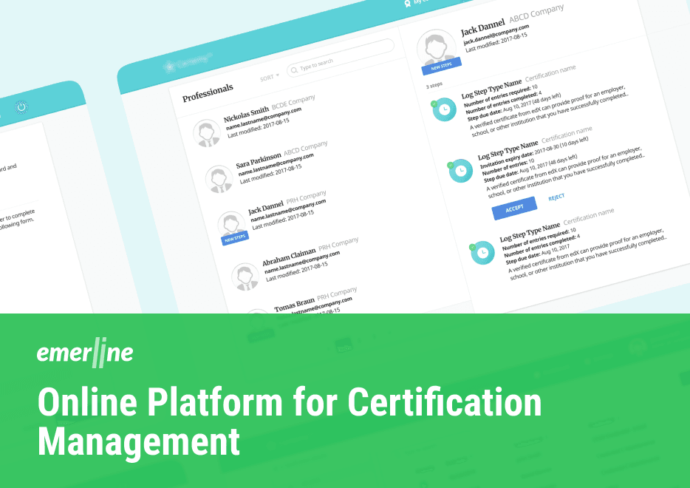Image resolution: width=690 pixels, height=488 pixels.
Task: Click the Invitation expiry date line
Action: coord(534,152)
